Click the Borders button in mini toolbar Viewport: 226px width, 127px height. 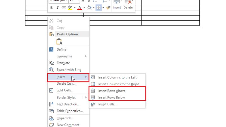point(98,8)
